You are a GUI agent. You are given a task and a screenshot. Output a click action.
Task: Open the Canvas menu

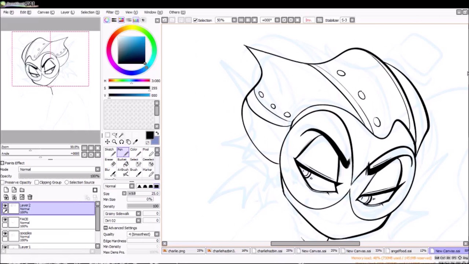click(x=46, y=12)
